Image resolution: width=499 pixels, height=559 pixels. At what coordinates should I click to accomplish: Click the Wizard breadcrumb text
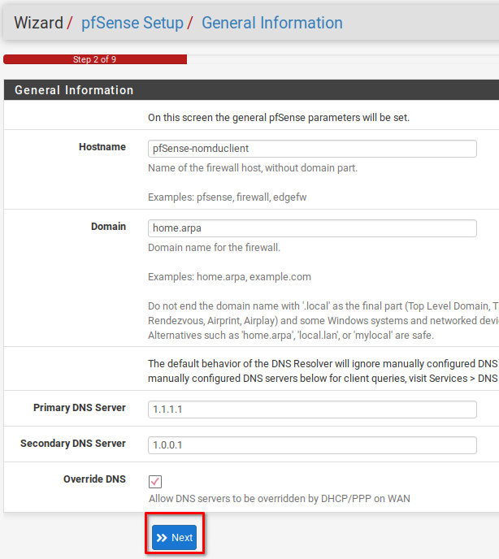pyautogui.click(x=38, y=23)
